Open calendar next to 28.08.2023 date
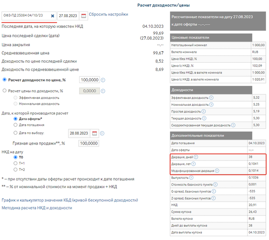Image resolution: width=269 pixels, height=240 pixels. pos(95,133)
